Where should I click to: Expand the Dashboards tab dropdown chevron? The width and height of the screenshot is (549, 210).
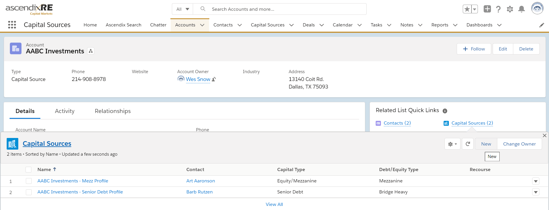499,25
